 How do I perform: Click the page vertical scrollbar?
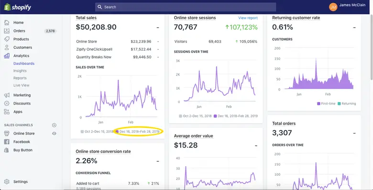click(372, 48)
